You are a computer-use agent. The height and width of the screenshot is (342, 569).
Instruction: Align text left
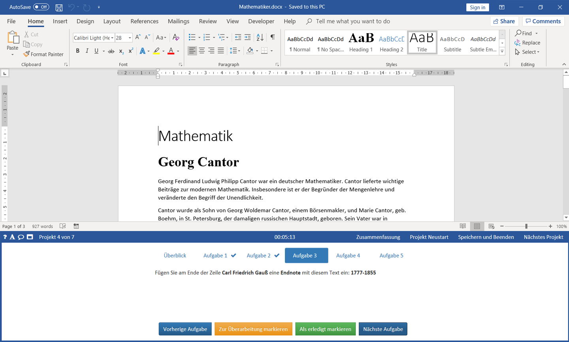[192, 51]
